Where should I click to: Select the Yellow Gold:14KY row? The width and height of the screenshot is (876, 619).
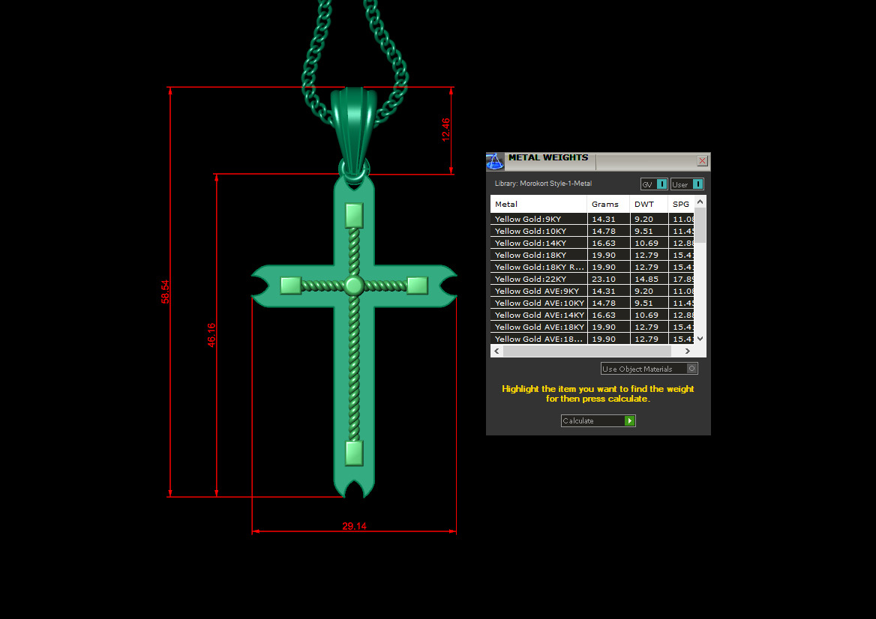click(592, 243)
